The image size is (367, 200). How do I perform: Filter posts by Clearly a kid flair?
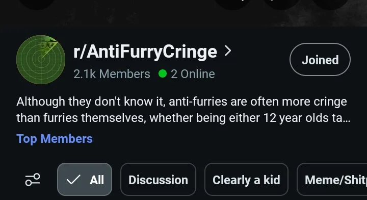pyautogui.click(x=246, y=180)
